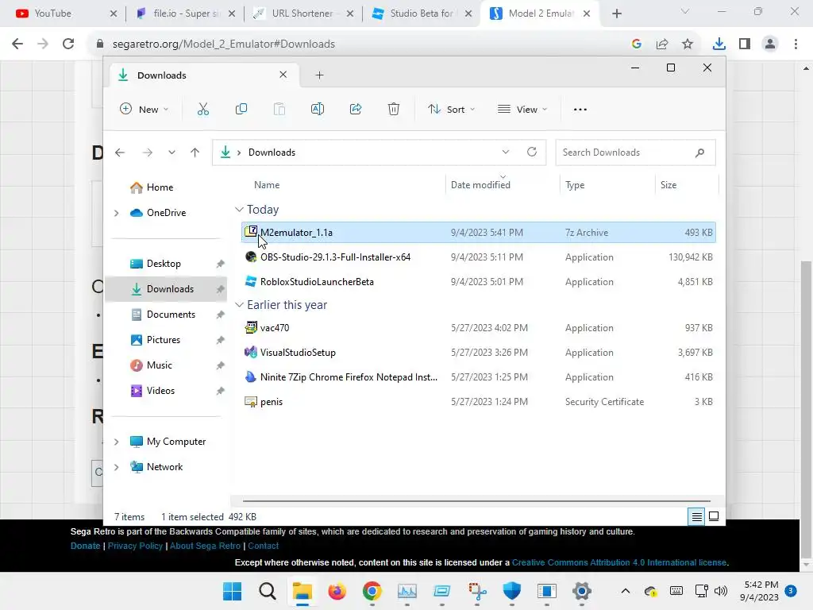The width and height of the screenshot is (813, 610).
Task: Sort by the Date modified column header
Action: point(480,184)
